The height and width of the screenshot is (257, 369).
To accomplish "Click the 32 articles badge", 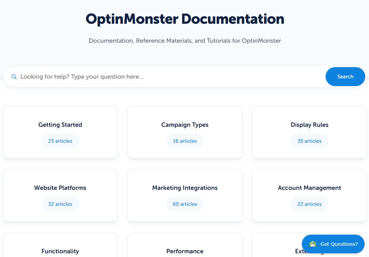I will pyautogui.click(x=60, y=204).
